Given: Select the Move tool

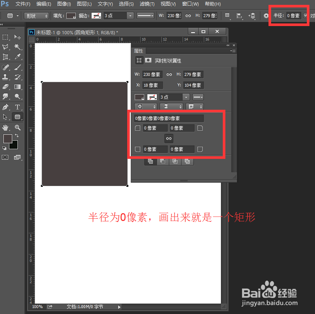Looking at the screenshot, I should [17, 37].
